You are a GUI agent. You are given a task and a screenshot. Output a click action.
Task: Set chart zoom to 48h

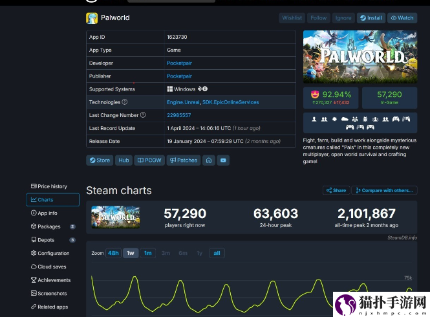(113, 253)
